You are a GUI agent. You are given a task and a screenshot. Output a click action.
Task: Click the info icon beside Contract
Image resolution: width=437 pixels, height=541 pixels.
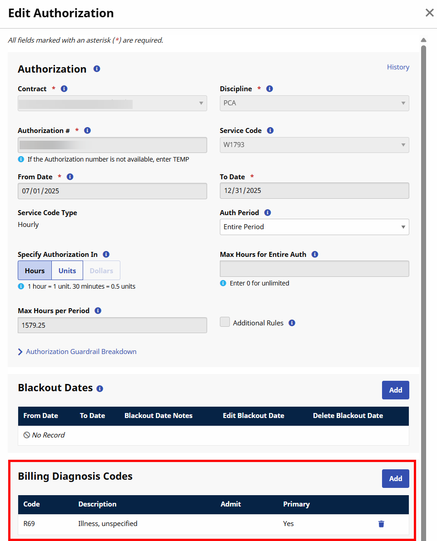[x=64, y=89]
